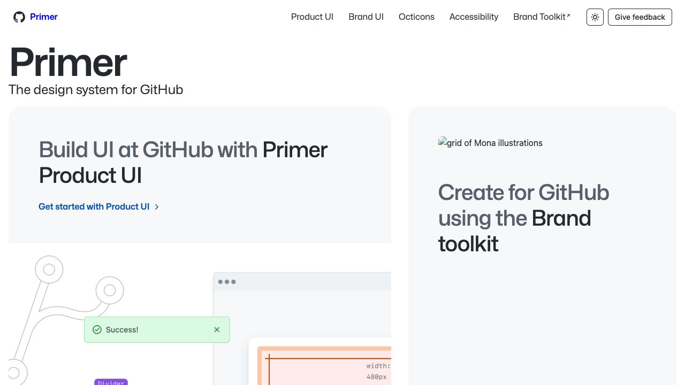Click the chevron after Get started with Product UI
The height and width of the screenshot is (385, 685).
tap(156, 207)
